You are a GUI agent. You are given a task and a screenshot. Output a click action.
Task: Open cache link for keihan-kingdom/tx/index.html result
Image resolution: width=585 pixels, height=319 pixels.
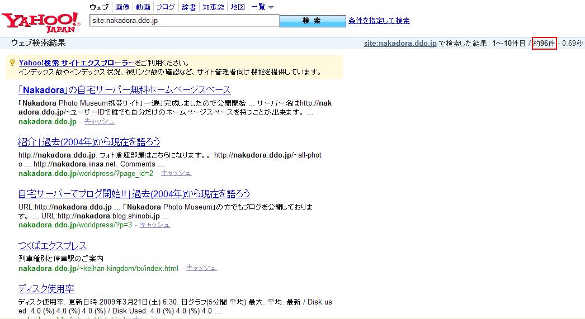point(201,268)
